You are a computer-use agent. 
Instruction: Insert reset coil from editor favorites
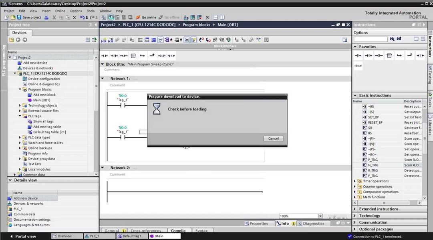[171, 56]
